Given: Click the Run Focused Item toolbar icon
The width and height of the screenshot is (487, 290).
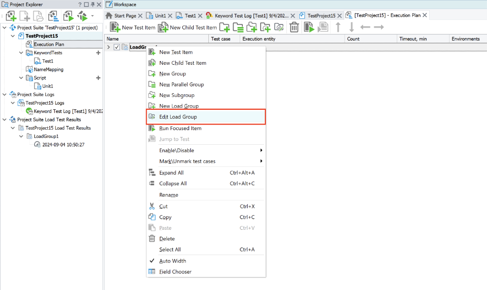Looking at the screenshot, I should 309,28.
